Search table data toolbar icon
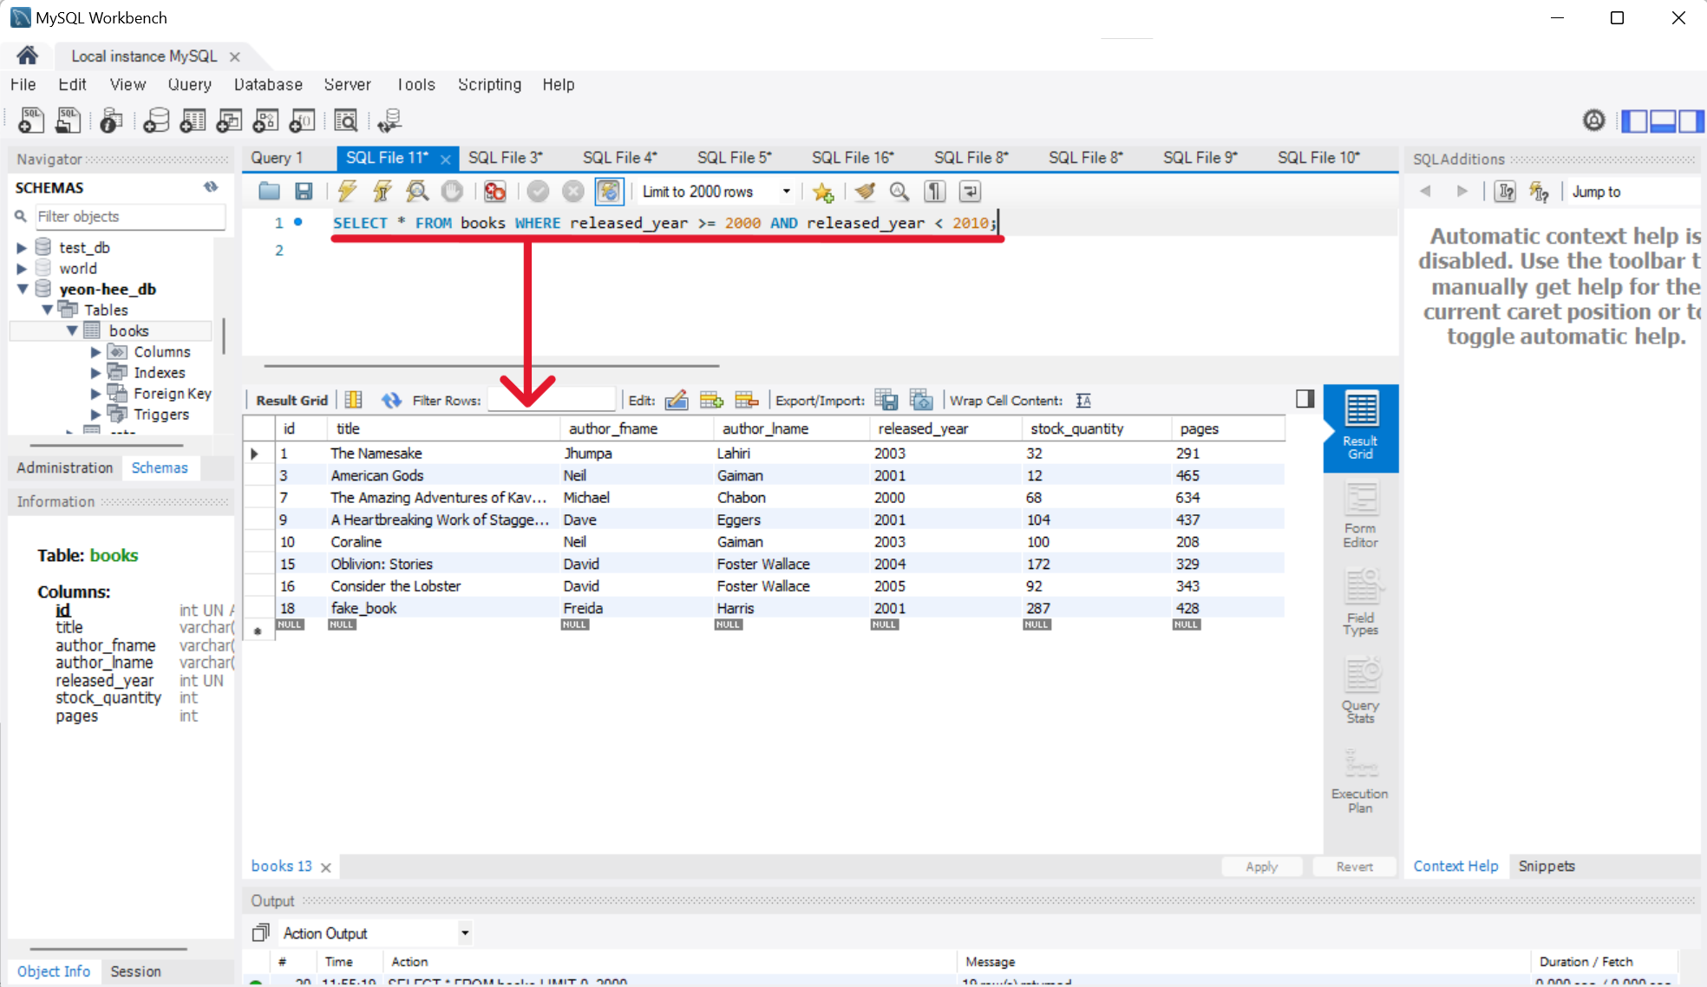The width and height of the screenshot is (1707, 987). tap(346, 121)
